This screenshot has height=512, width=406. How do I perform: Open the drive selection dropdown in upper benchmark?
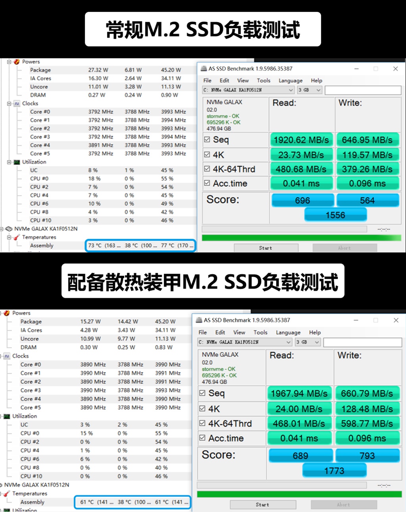[248, 90]
